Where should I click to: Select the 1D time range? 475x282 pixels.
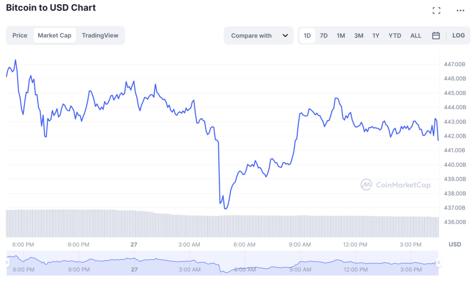pyautogui.click(x=307, y=36)
